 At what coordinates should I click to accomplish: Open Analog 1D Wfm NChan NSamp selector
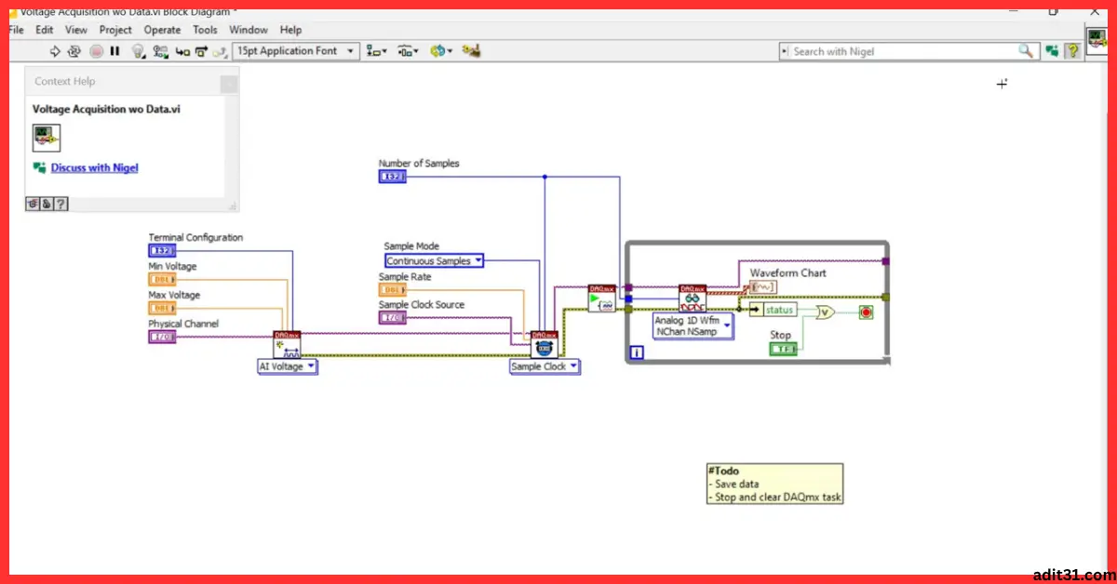click(693, 325)
